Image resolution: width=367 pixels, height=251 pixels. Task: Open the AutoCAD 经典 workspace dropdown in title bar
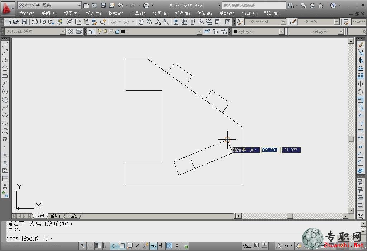(79, 5)
